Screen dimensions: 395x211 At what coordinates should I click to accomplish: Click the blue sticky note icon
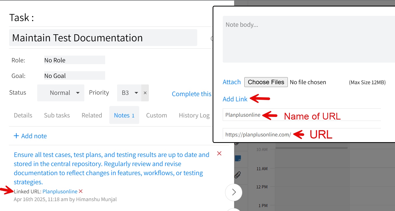pos(238,158)
